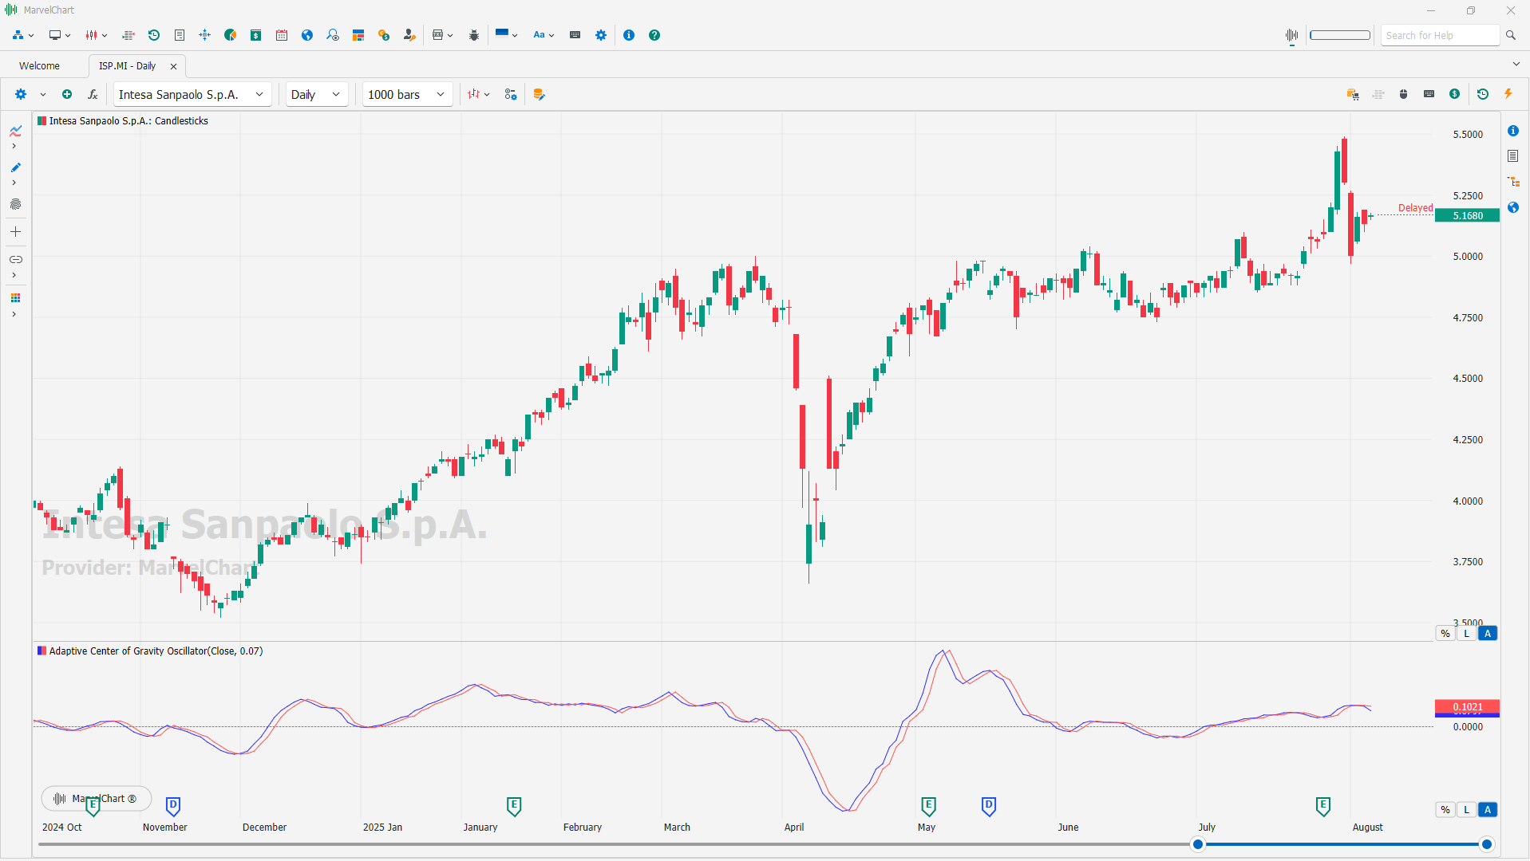
Task: Open the fx formula indicator icon
Action: 93,94
